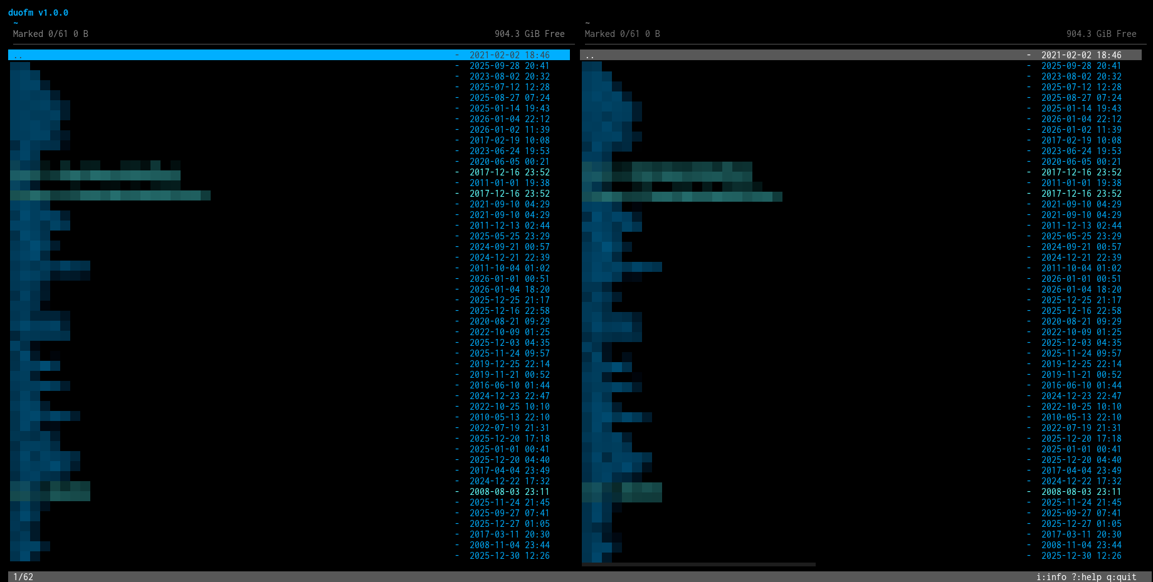Viewport: 1153px width, 582px height.
Task: Select left pane row dated 2026-01-04 22:12
Action: click(289, 119)
